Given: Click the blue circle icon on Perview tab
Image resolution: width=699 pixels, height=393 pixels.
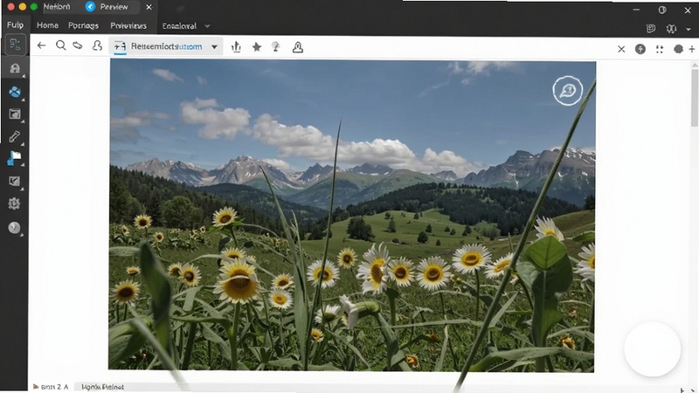Looking at the screenshot, I should pyautogui.click(x=91, y=7).
